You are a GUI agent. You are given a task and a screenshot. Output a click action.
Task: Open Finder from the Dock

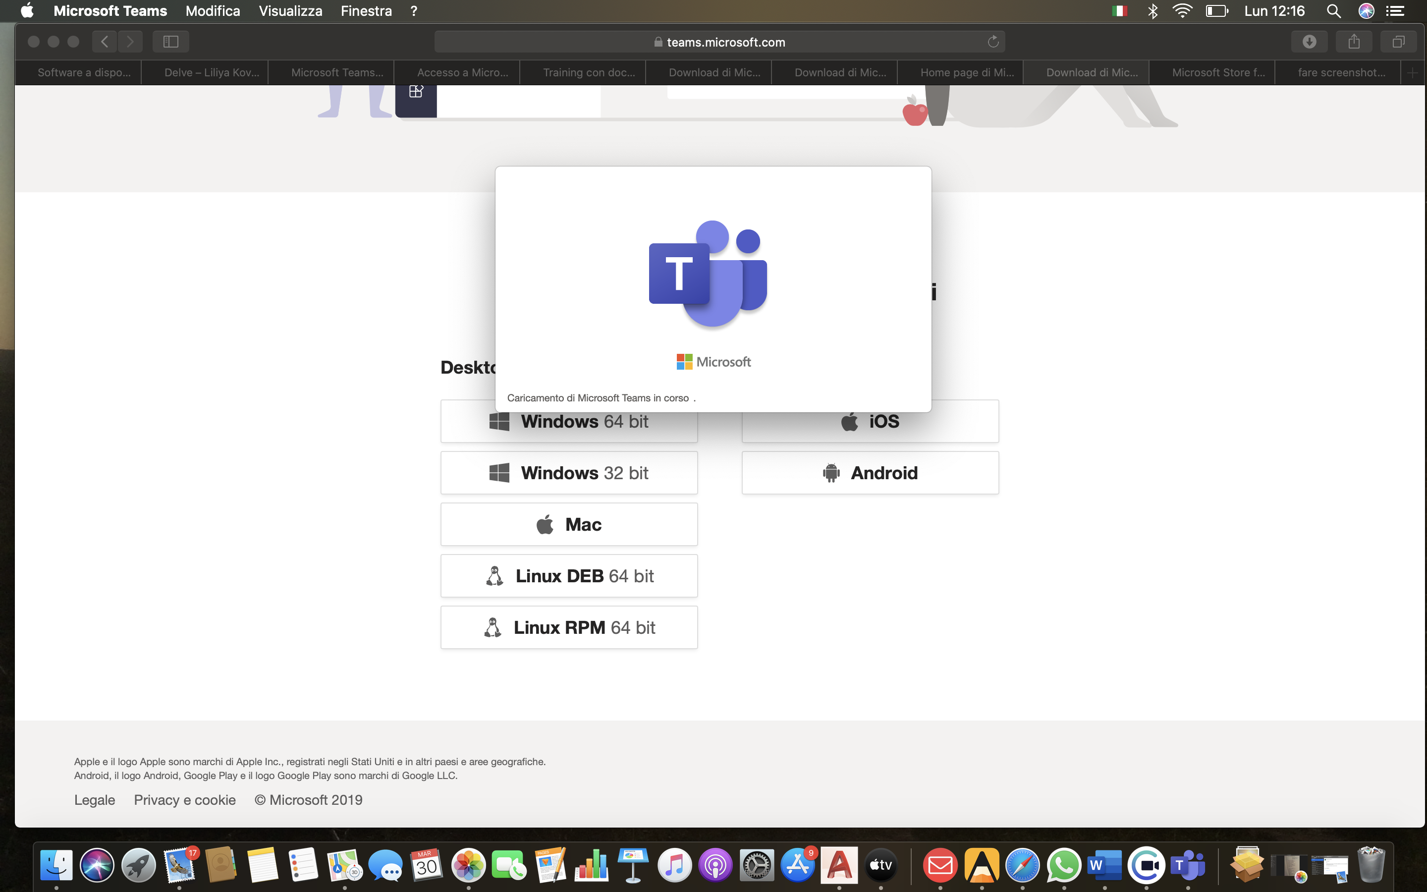(x=56, y=865)
